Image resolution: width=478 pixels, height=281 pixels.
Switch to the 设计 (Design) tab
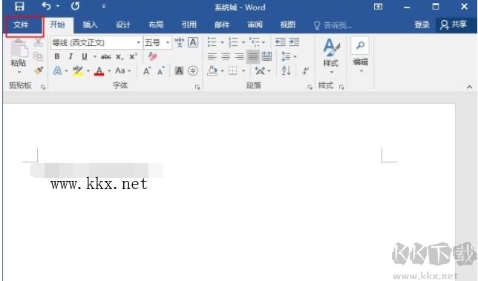click(123, 24)
